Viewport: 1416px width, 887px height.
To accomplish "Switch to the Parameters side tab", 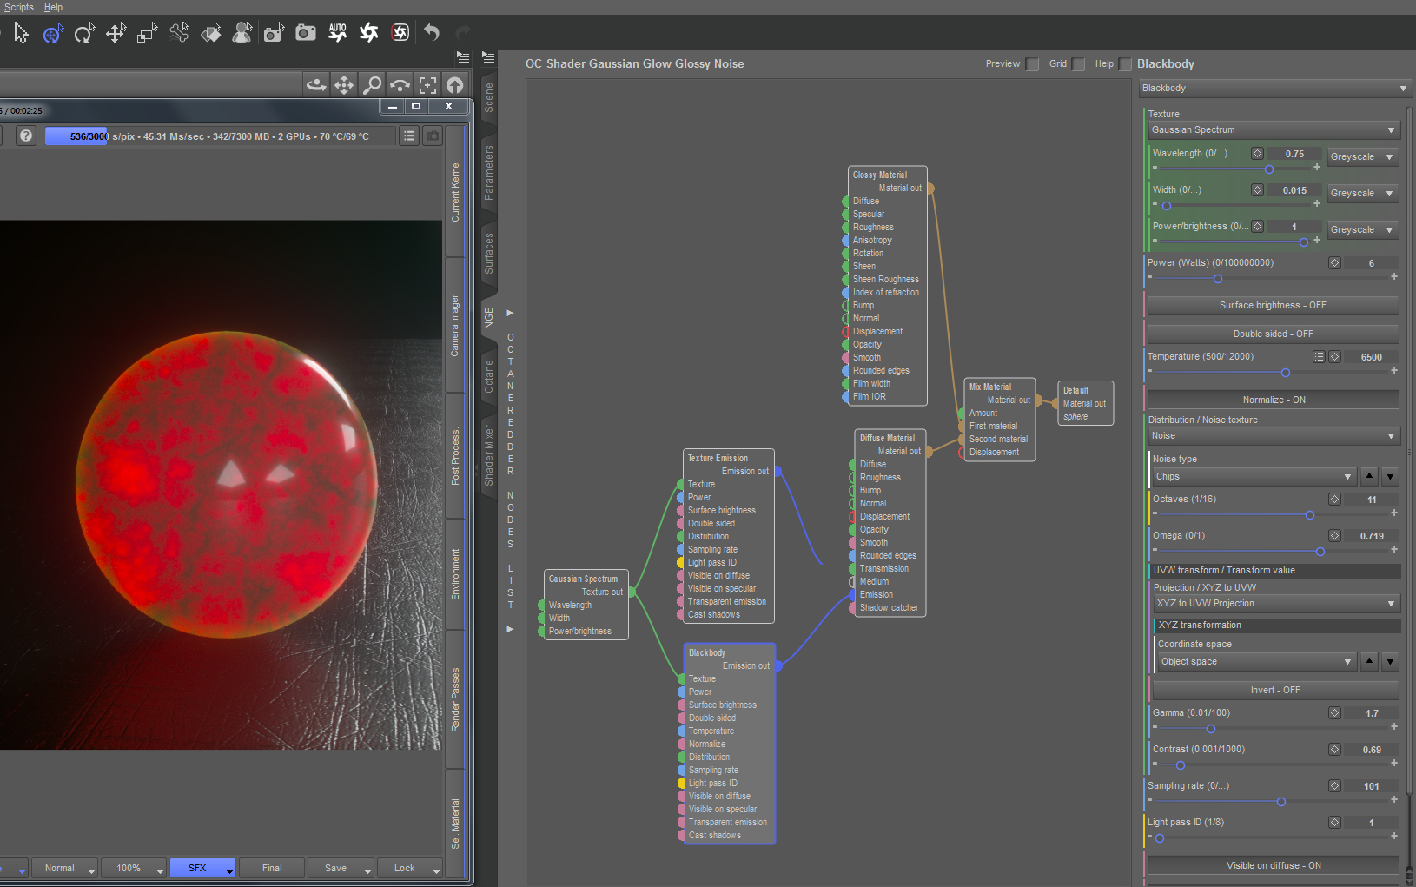I will point(489,173).
